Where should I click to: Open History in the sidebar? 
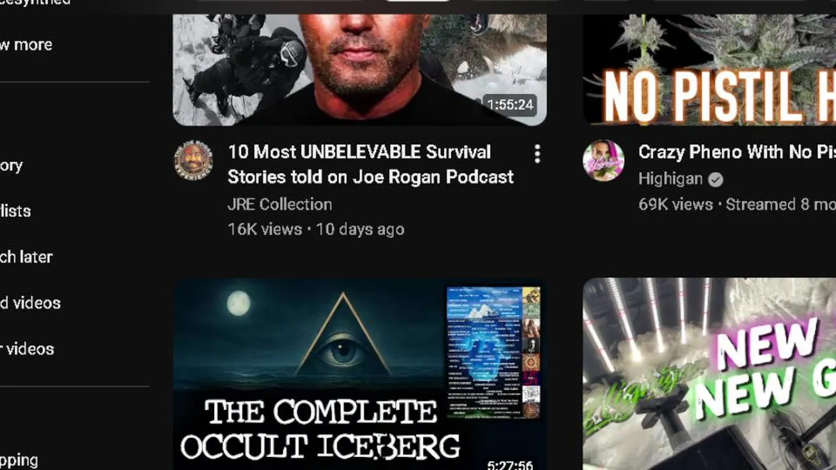(12, 166)
